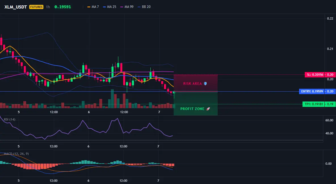The image size is (336, 184).
Task: Click the PROFIT ZONE label
Action: pyautogui.click(x=192, y=109)
